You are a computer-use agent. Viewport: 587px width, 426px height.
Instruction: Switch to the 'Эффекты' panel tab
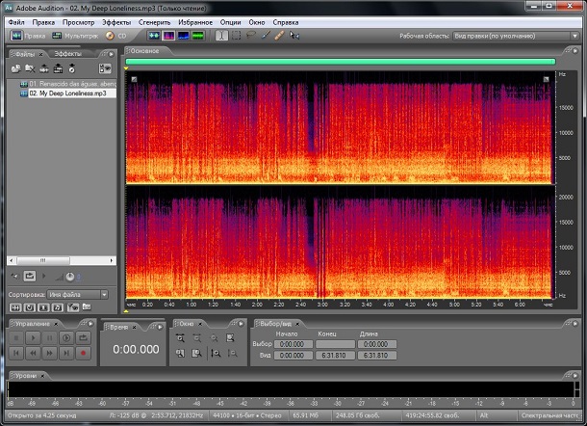pyautogui.click(x=67, y=54)
